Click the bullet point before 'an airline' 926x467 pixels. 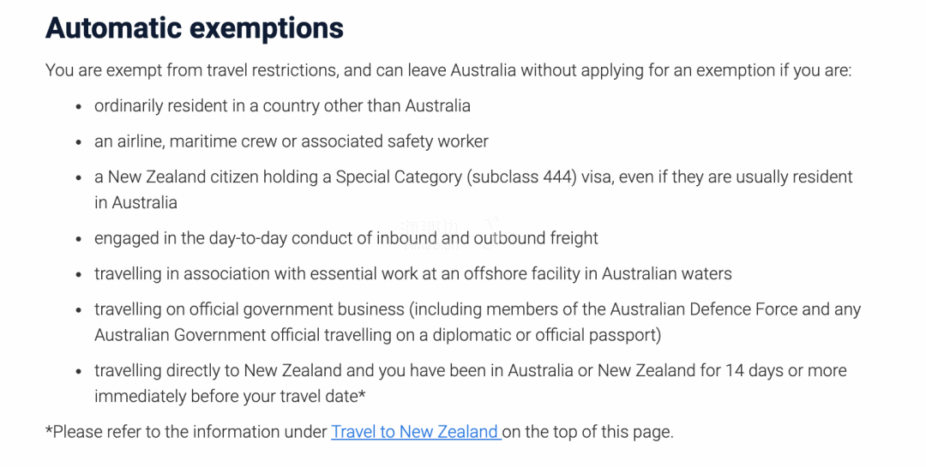(78, 142)
